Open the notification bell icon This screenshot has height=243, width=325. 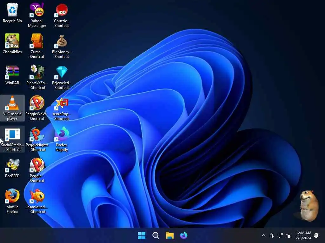point(316,235)
